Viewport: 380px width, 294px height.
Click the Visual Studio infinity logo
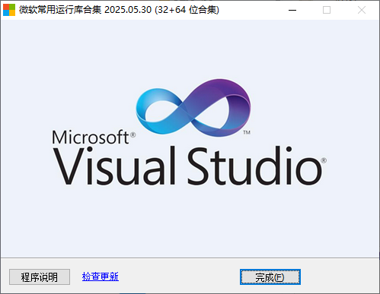pos(193,108)
